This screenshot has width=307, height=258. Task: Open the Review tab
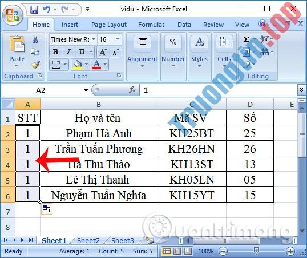[213, 25]
